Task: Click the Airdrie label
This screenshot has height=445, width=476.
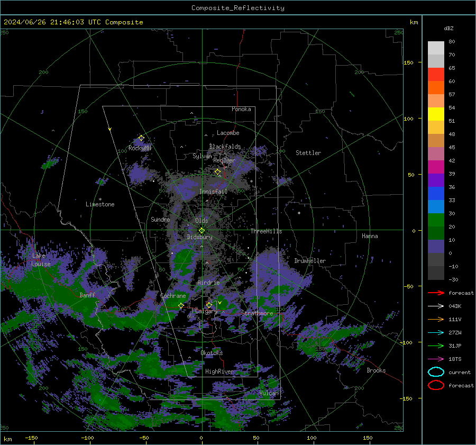Action: point(208,283)
